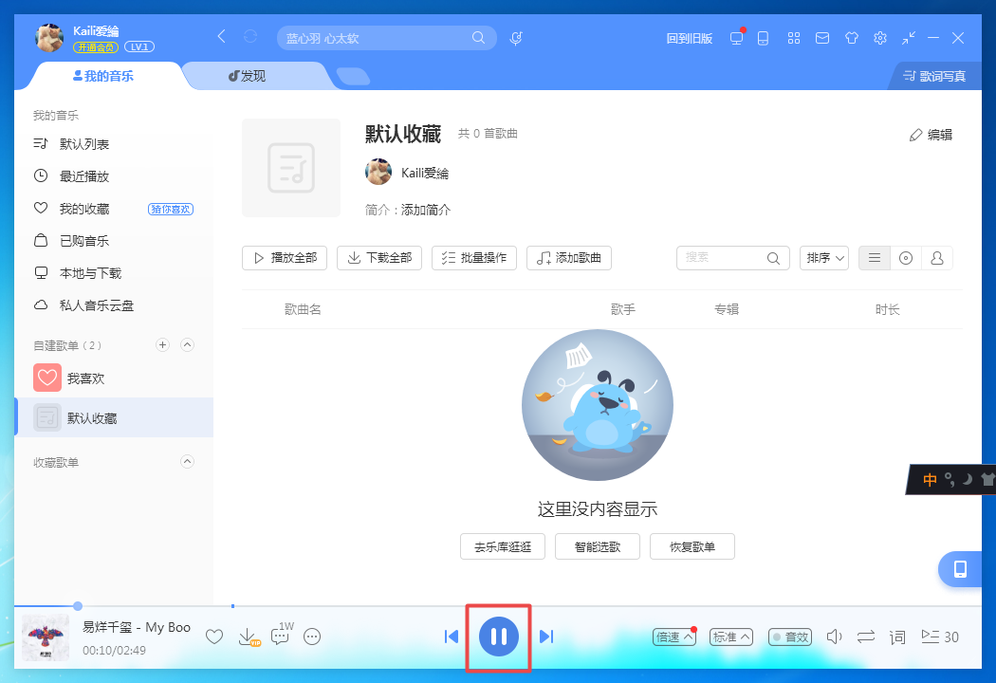The image size is (996, 683).
Task: Go back to the previous track
Action: pyautogui.click(x=452, y=637)
